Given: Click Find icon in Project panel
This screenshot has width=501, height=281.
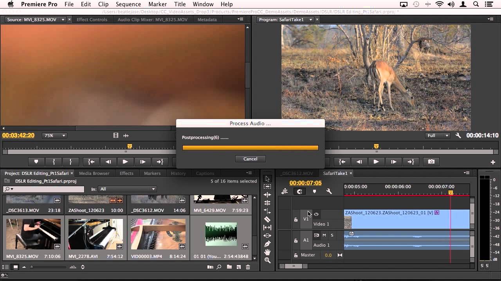Looking at the screenshot, I should [219, 267].
